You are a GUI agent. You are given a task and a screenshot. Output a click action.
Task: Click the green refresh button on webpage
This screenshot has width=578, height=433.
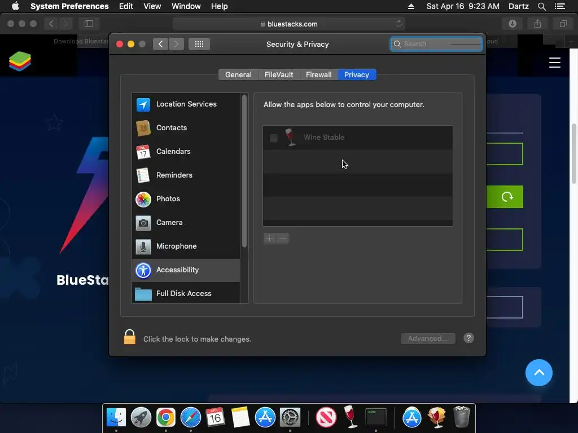point(505,197)
